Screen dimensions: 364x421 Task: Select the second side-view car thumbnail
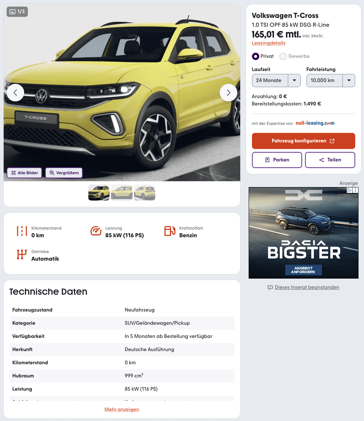pos(122,193)
